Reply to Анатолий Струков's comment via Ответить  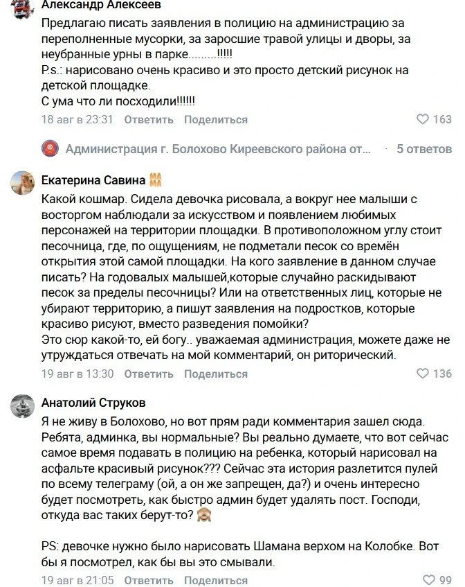click(x=149, y=580)
